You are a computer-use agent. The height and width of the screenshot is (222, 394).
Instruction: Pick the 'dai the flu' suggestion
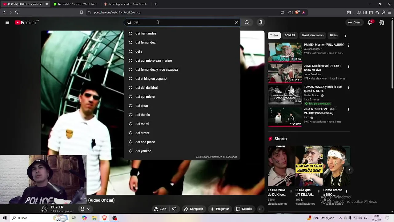[182, 115]
